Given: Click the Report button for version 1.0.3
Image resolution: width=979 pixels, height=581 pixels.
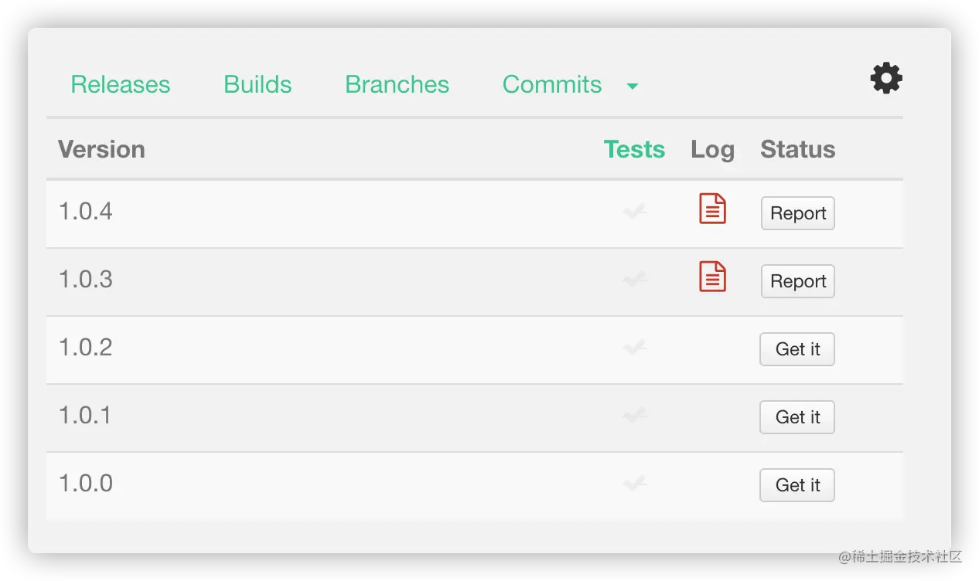Looking at the screenshot, I should point(798,281).
